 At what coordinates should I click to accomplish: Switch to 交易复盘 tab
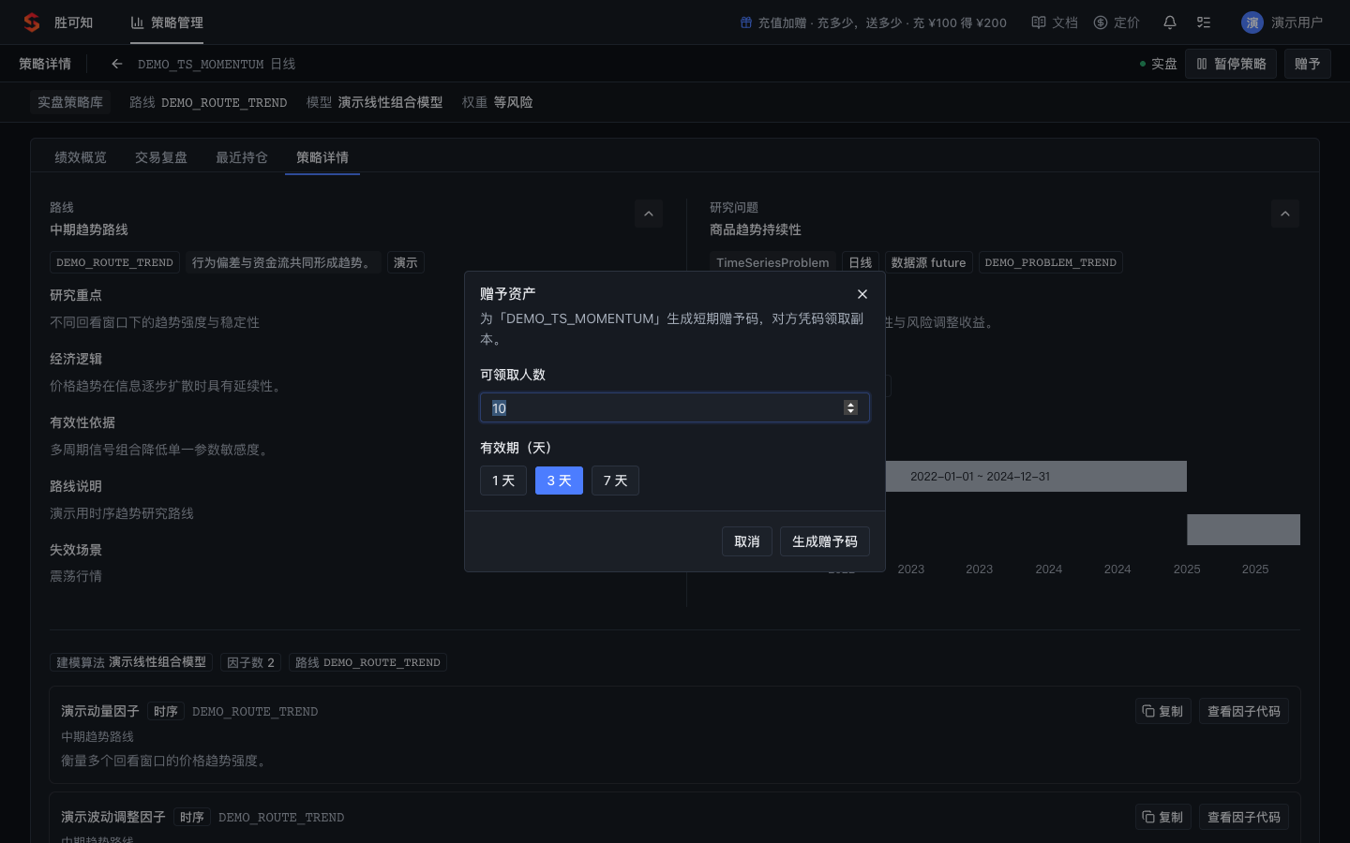161,157
